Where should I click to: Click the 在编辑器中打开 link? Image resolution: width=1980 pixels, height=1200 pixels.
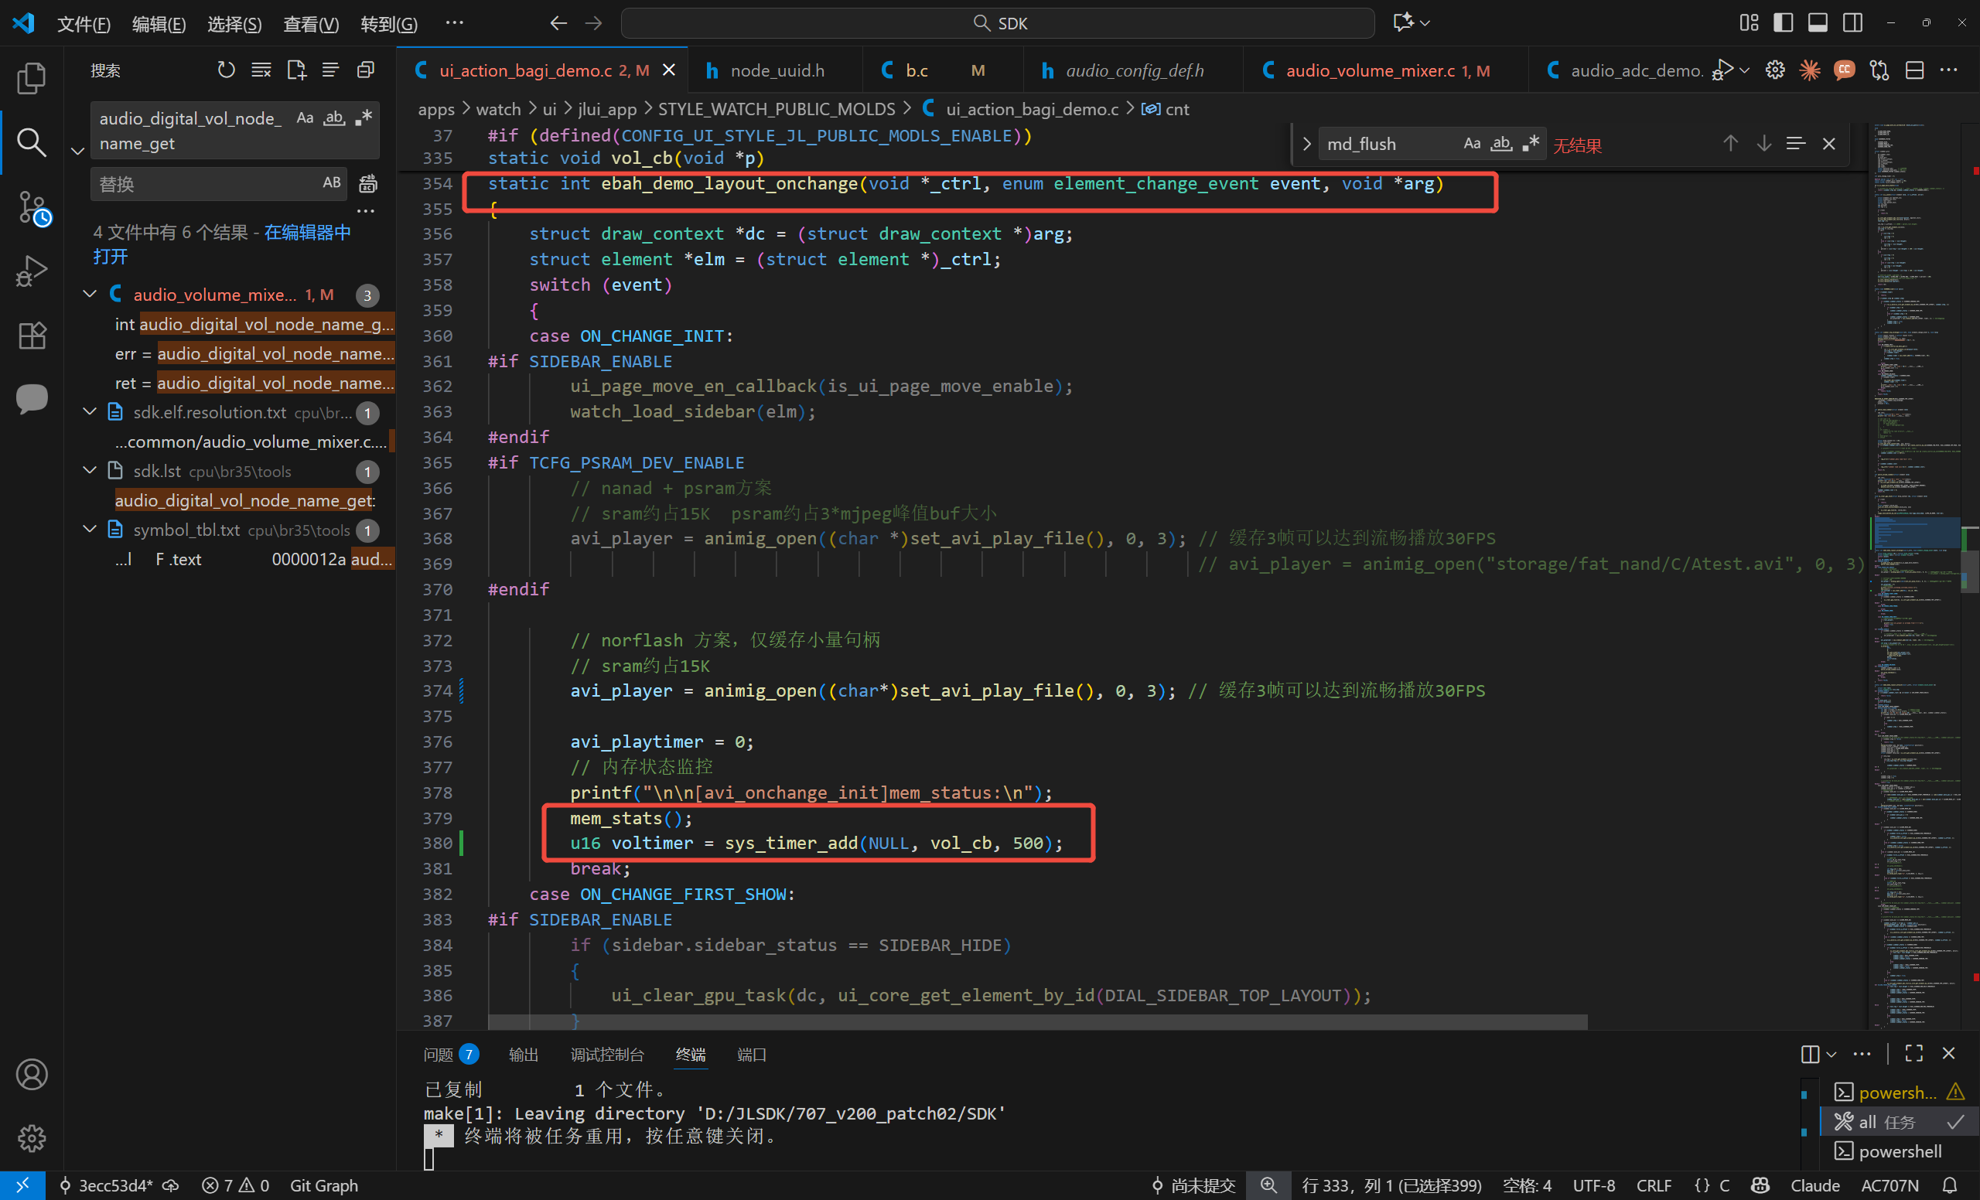(x=222, y=244)
